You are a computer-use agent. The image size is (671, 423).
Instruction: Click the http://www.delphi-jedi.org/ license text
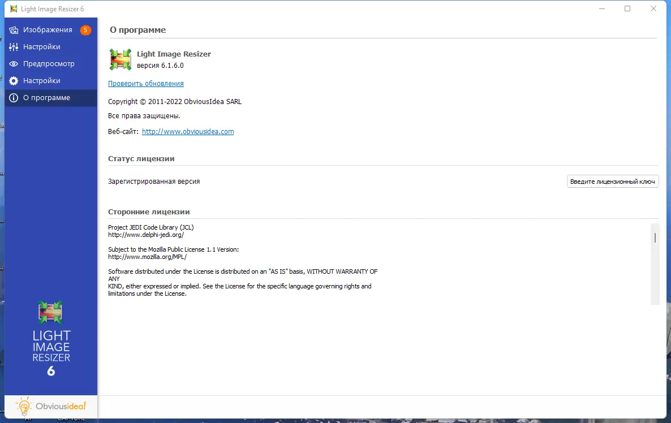(146, 234)
